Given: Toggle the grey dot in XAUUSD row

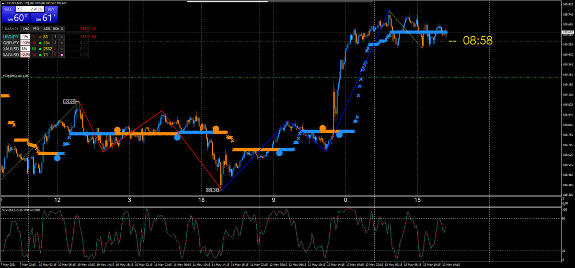Looking at the screenshot, I should point(62,49).
